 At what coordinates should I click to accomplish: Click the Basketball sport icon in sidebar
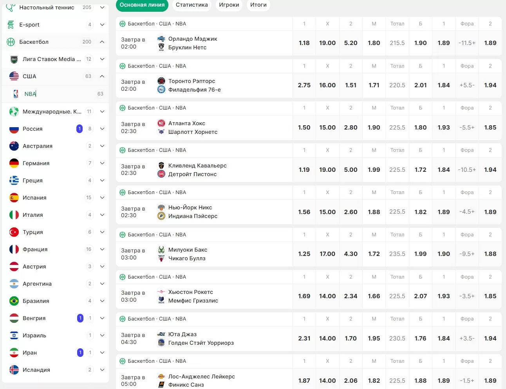tap(11, 42)
